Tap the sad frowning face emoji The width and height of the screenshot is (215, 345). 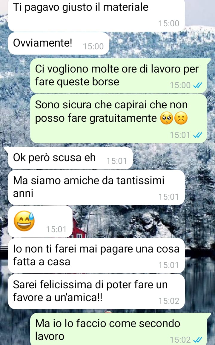pyautogui.click(x=181, y=118)
